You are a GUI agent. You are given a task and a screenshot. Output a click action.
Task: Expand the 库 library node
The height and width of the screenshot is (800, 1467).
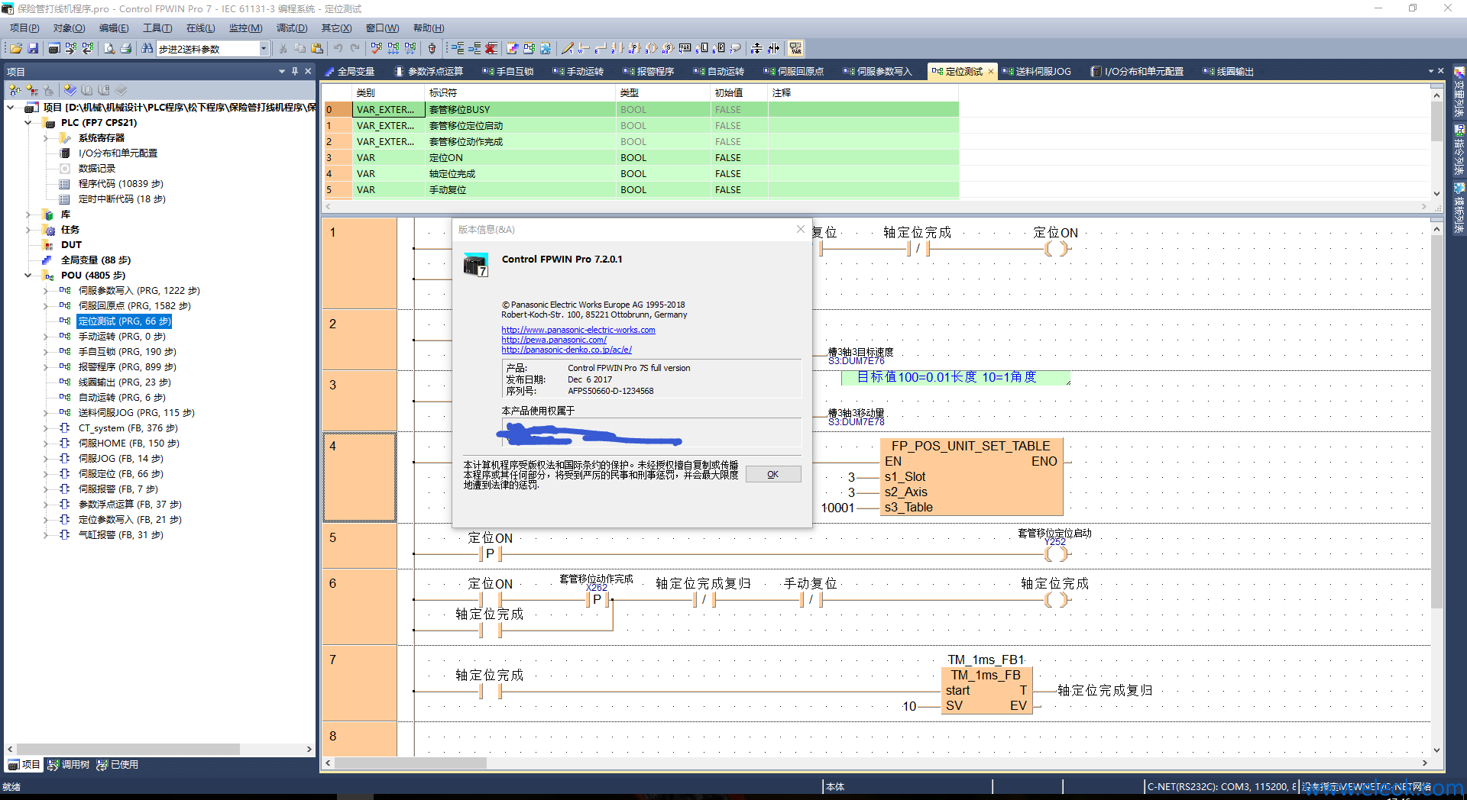pos(28,215)
